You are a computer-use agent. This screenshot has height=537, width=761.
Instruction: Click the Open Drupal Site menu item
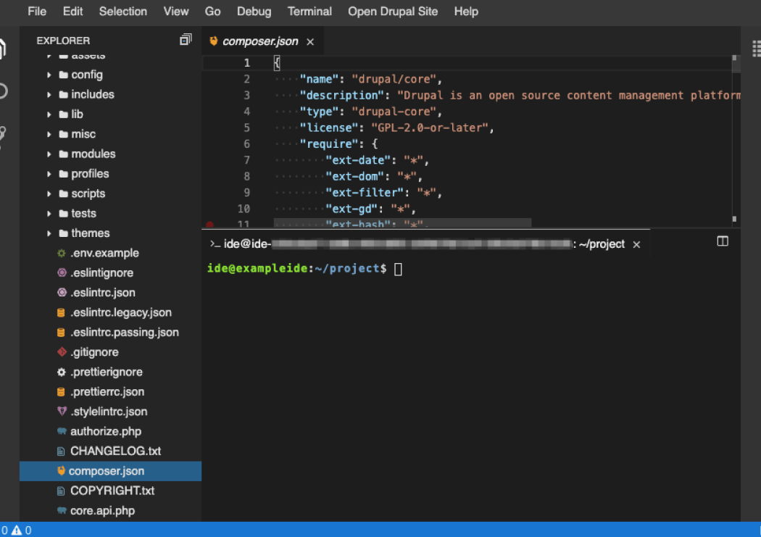(393, 12)
